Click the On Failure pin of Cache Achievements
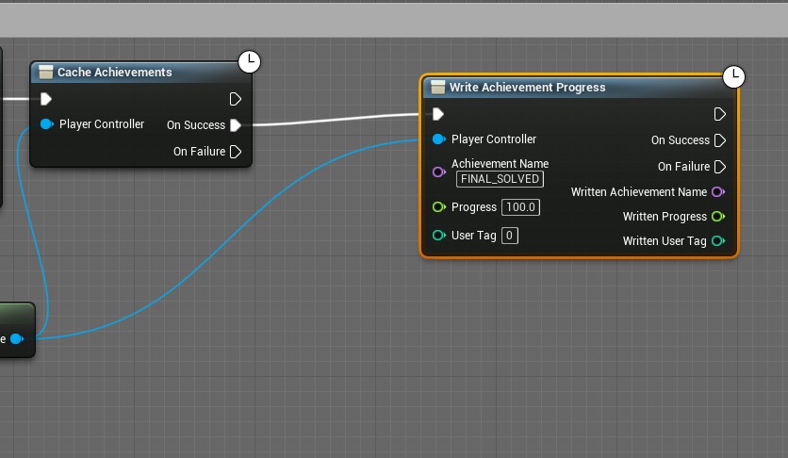The image size is (788, 458). [x=236, y=152]
